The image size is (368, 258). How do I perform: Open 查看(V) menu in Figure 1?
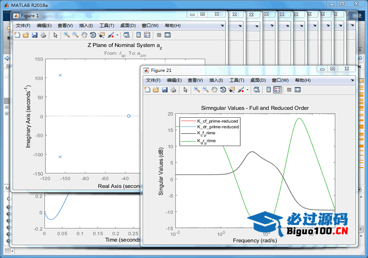[x=65, y=26]
